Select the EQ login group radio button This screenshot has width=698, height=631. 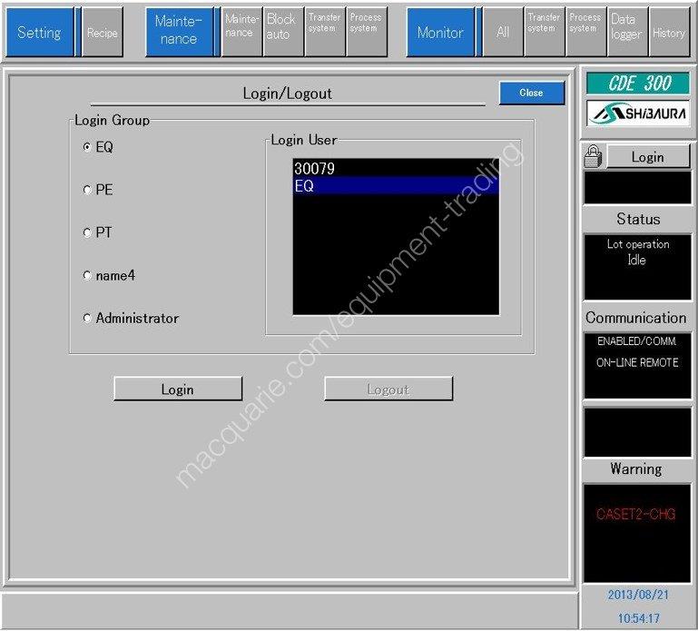pyautogui.click(x=87, y=147)
